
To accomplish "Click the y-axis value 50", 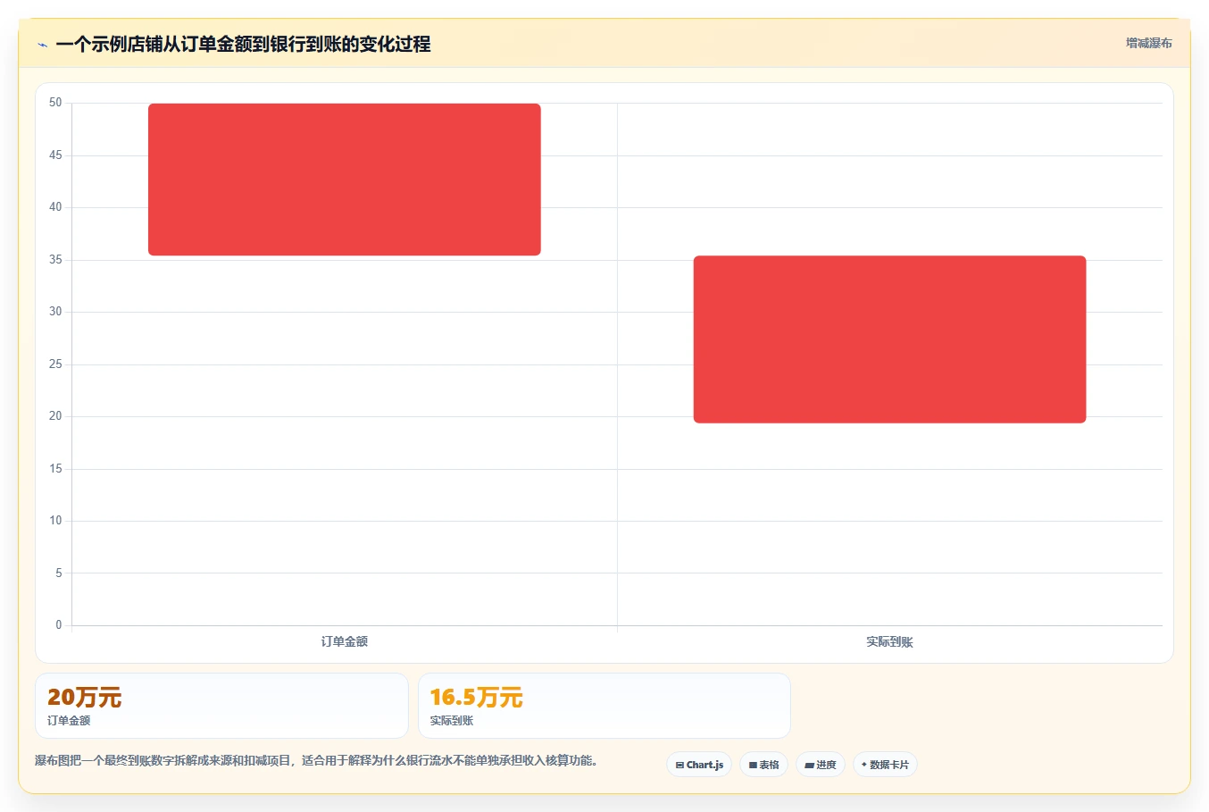I will 55,103.
